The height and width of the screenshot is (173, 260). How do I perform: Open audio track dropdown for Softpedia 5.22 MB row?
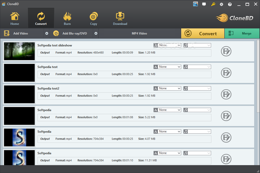(x=197, y=110)
